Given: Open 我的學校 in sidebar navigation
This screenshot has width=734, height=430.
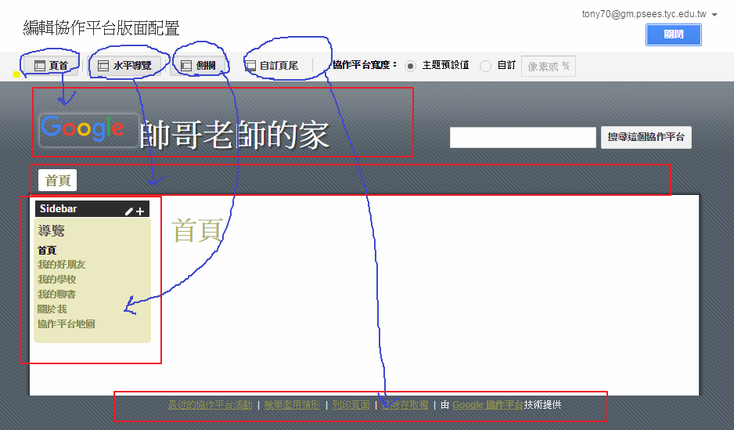Looking at the screenshot, I should 57,280.
